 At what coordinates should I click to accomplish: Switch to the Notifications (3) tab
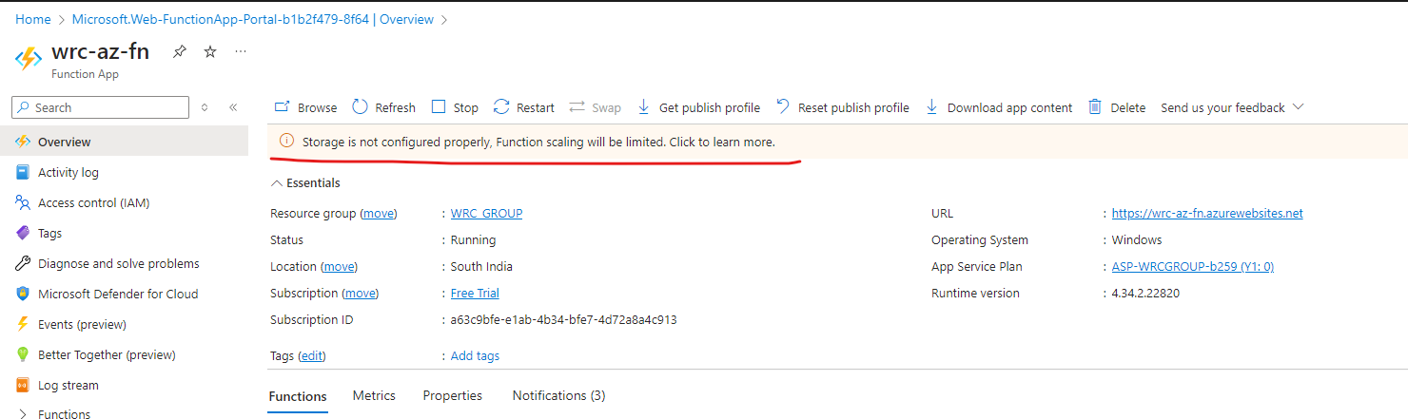(558, 395)
